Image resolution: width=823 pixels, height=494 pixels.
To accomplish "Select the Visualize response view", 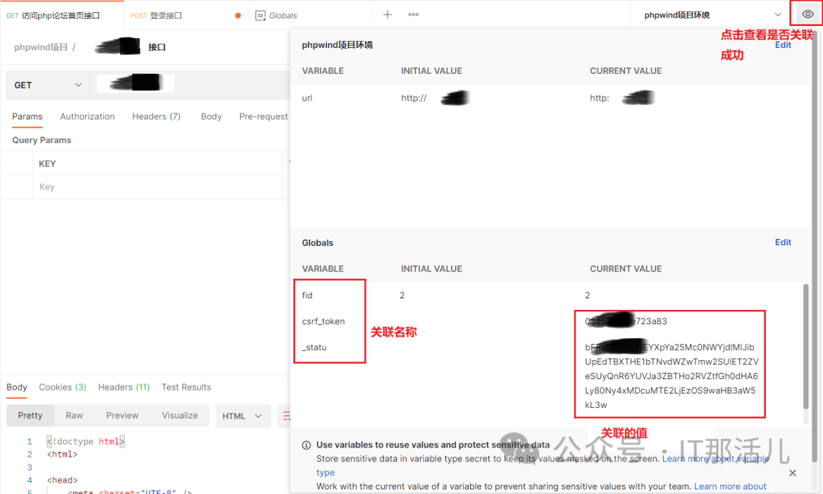I will pos(180,416).
